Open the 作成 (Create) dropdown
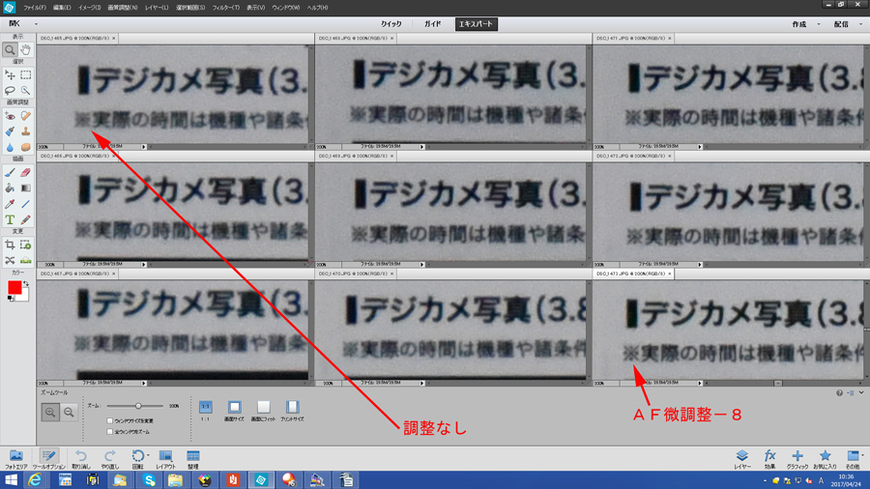This screenshot has width=870, height=489. [x=804, y=24]
